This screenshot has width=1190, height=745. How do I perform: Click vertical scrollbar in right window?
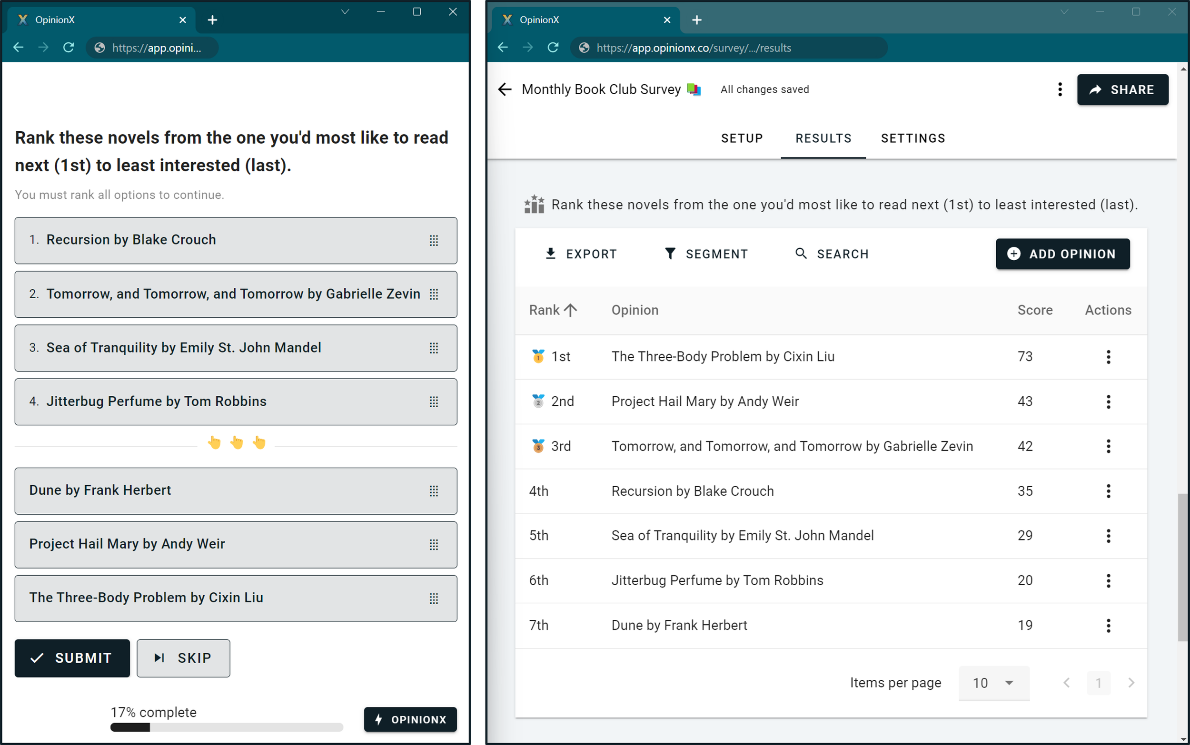point(1182,567)
